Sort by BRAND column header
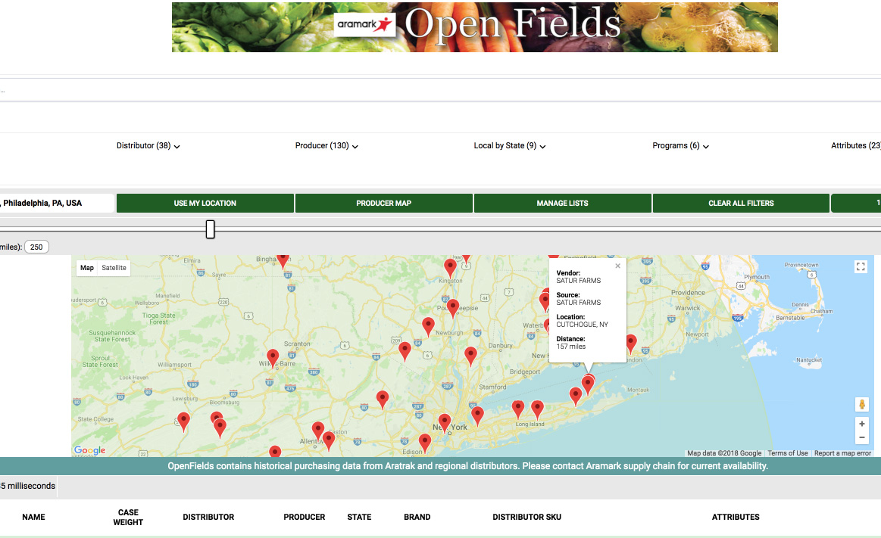Image resolution: width=881 pixels, height=538 pixels. 417,518
